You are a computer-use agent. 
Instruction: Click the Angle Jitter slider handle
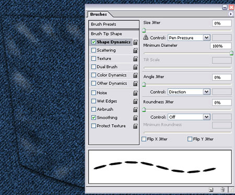144,84
